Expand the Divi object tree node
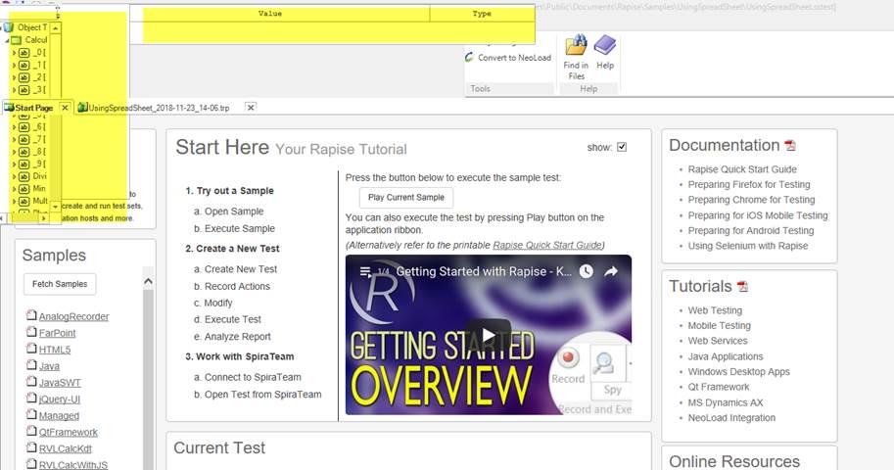This screenshot has height=470, width=894. tap(14, 176)
